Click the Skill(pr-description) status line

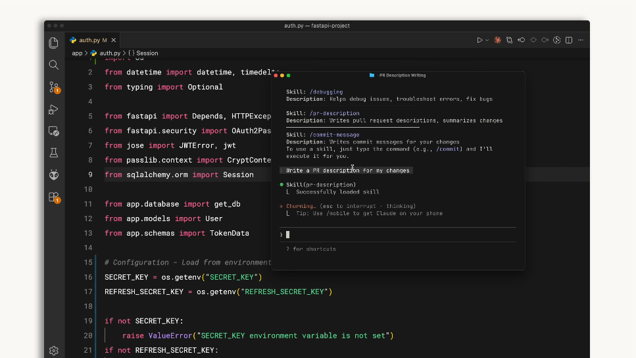(x=321, y=185)
